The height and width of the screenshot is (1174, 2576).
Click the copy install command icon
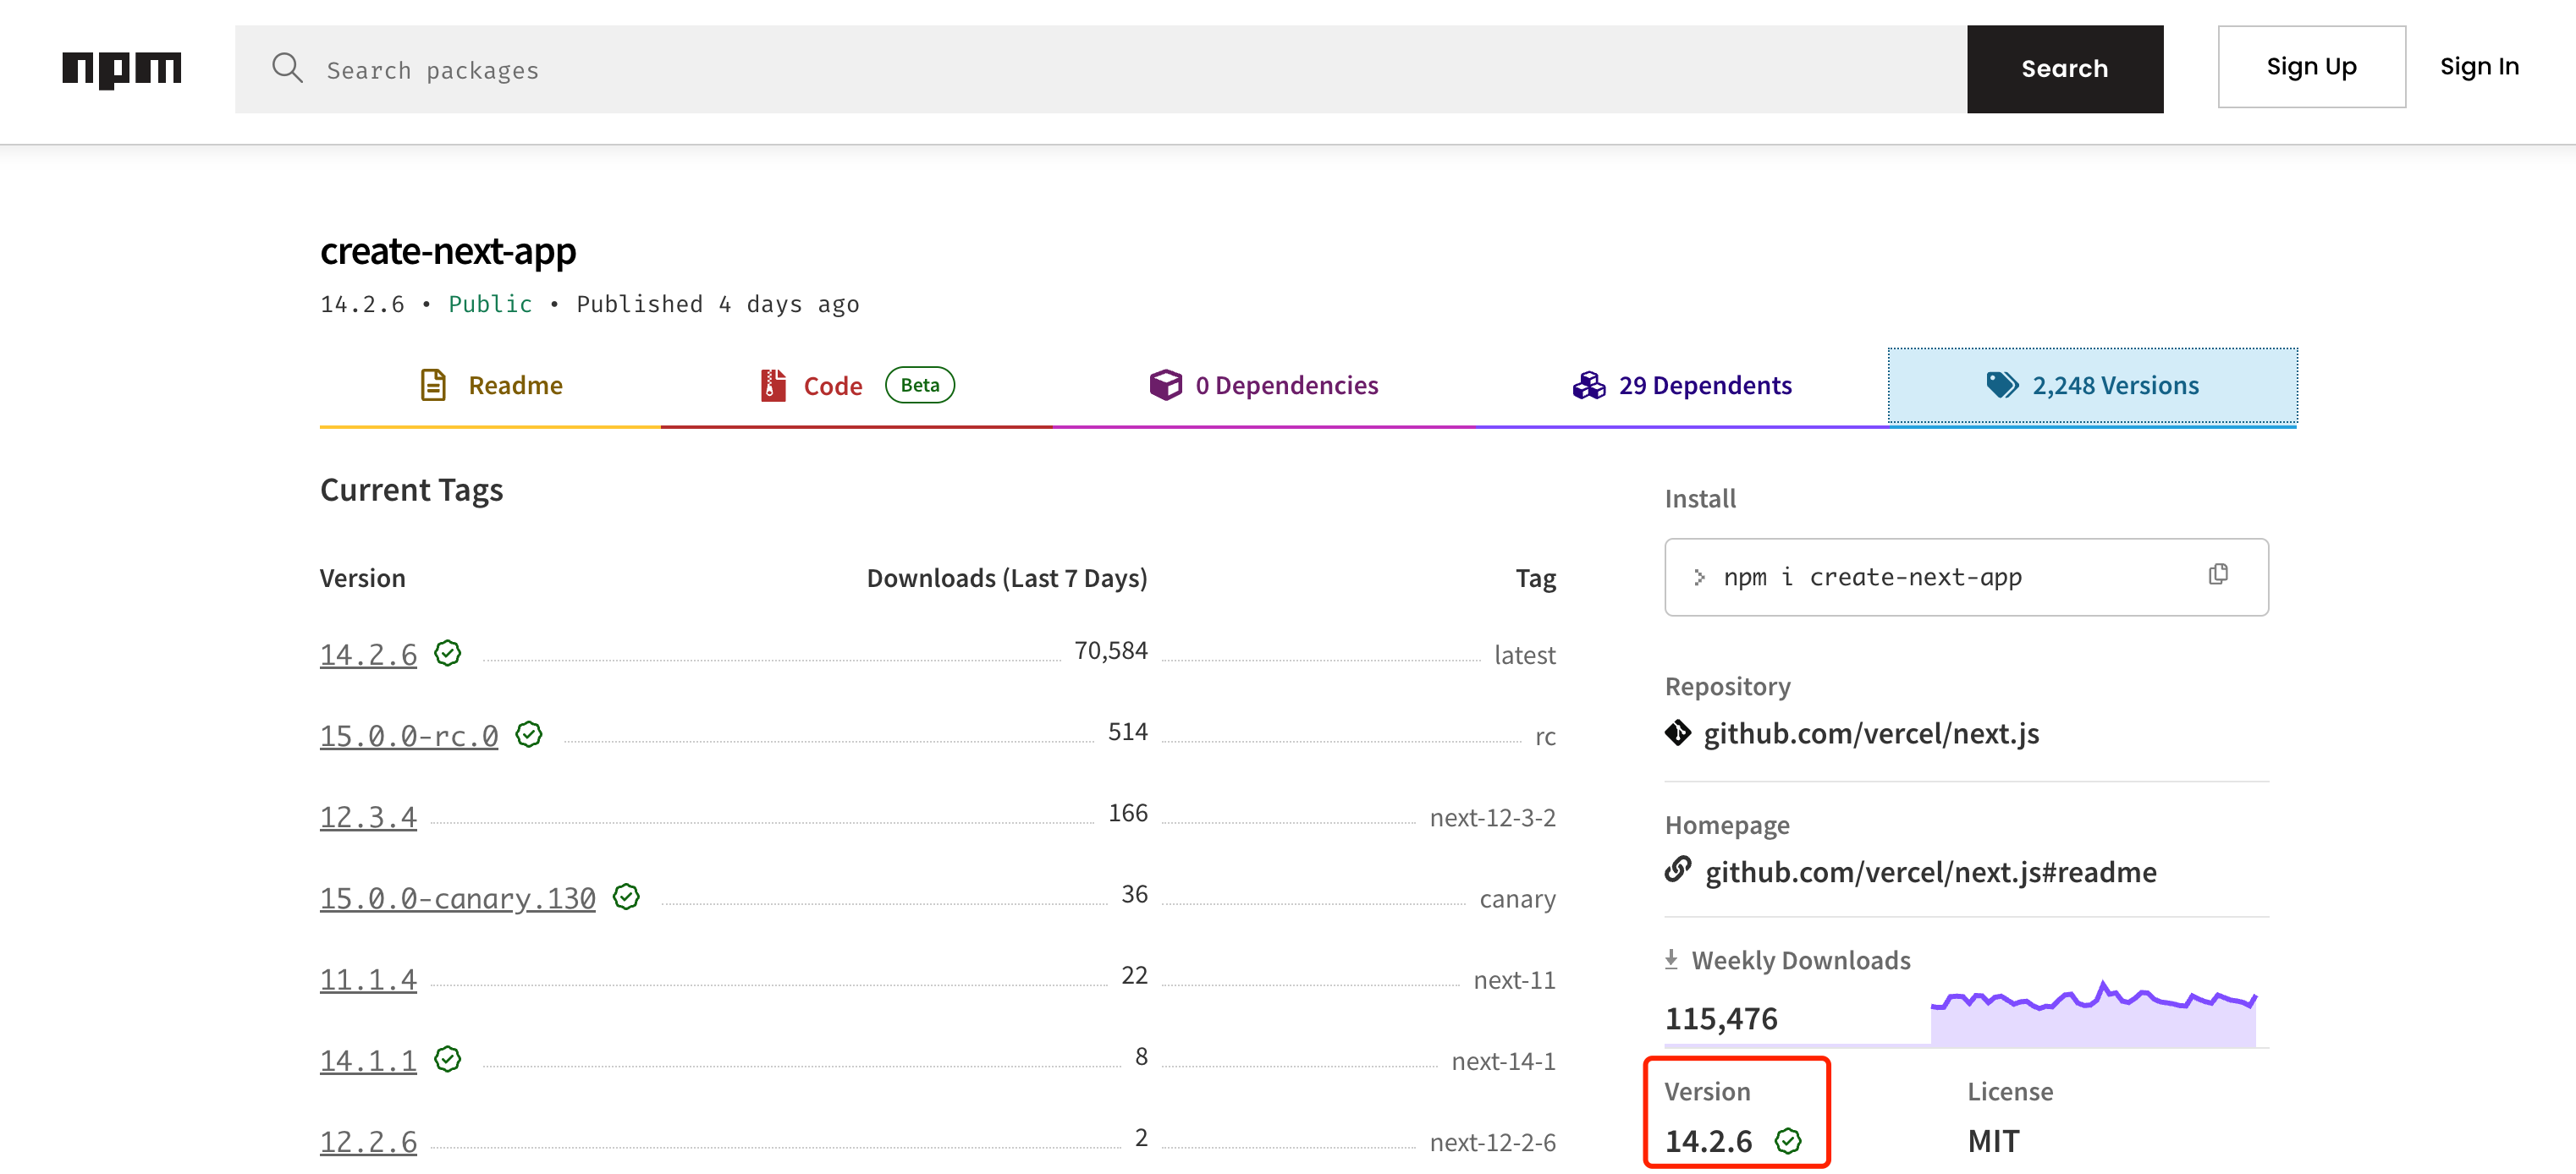click(x=2218, y=574)
